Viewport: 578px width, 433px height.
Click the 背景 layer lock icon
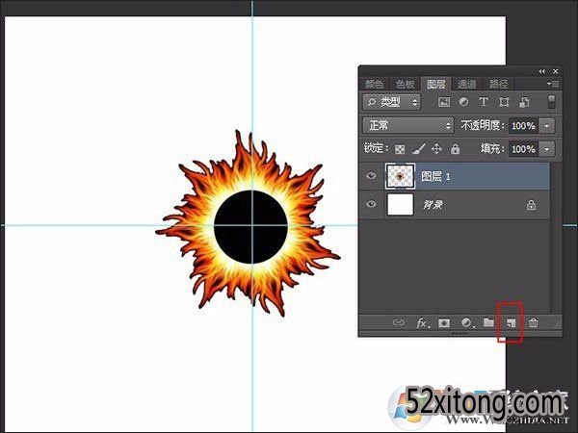pos(531,205)
